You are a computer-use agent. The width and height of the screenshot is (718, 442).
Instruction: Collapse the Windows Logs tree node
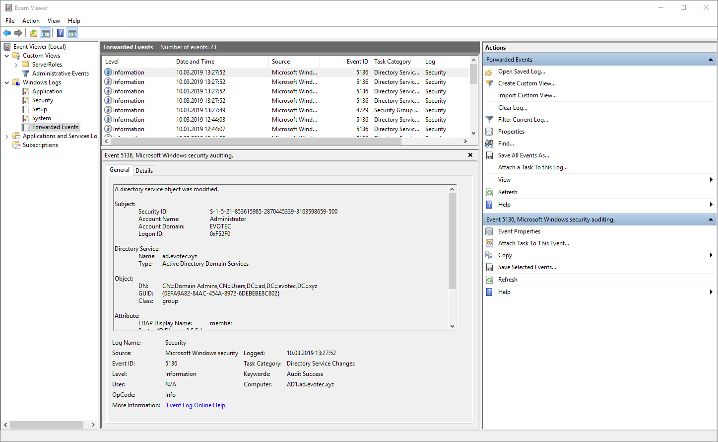coord(7,82)
